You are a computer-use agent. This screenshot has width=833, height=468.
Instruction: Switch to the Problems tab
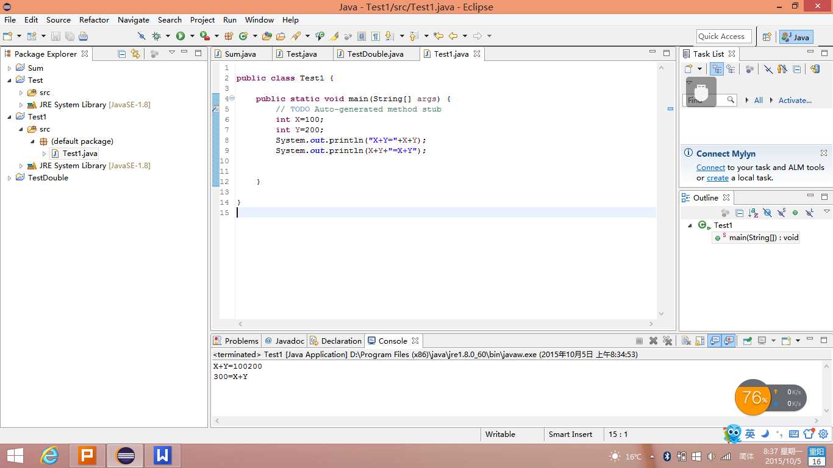pyautogui.click(x=236, y=341)
